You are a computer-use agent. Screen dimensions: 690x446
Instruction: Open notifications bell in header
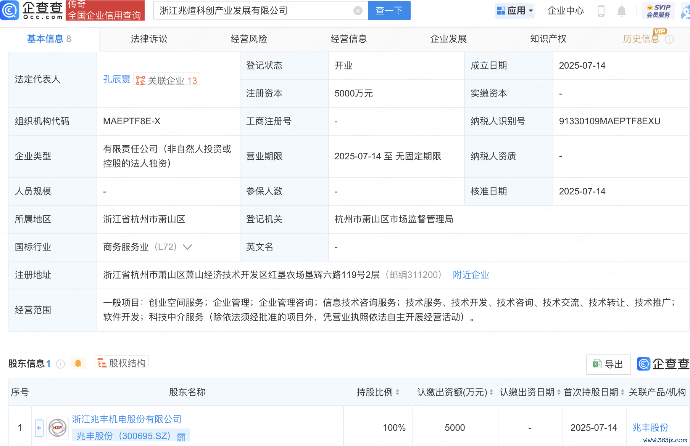point(621,11)
